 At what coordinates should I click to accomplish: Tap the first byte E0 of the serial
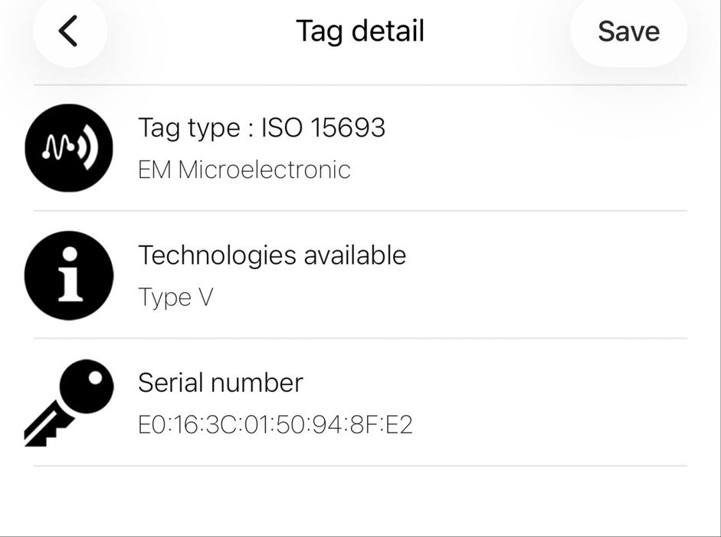click(149, 424)
